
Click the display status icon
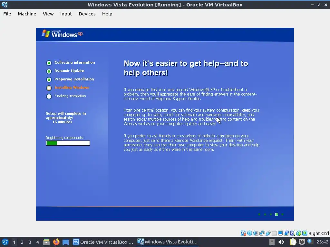pos(280,233)
